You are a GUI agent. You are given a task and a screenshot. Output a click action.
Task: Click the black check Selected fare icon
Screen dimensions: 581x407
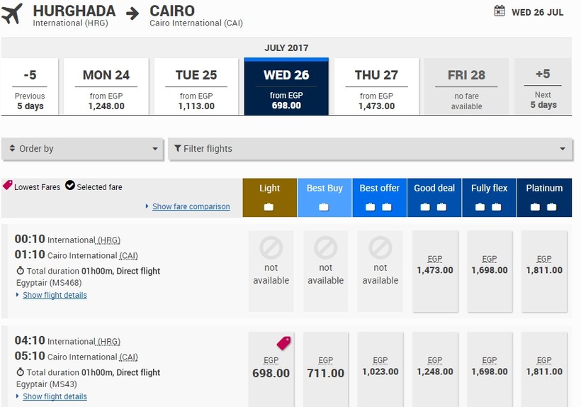coord(70,186)
